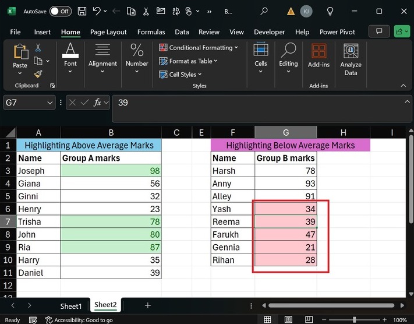Switch to the Review tab
414x324 pixels.
coord(209,32)
